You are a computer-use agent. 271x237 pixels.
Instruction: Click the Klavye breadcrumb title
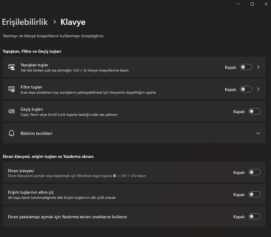tap(73, 22)
